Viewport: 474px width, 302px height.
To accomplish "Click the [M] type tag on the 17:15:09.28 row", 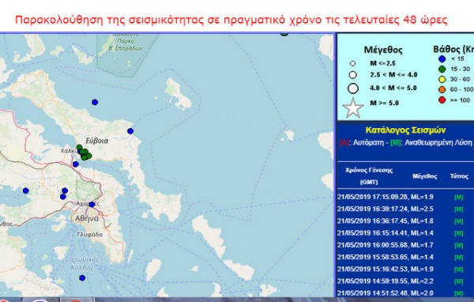I will click(x=458, y=198).
